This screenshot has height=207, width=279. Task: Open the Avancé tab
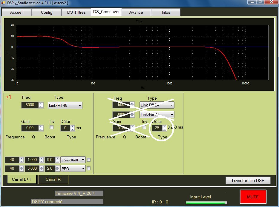coord(136,12)
